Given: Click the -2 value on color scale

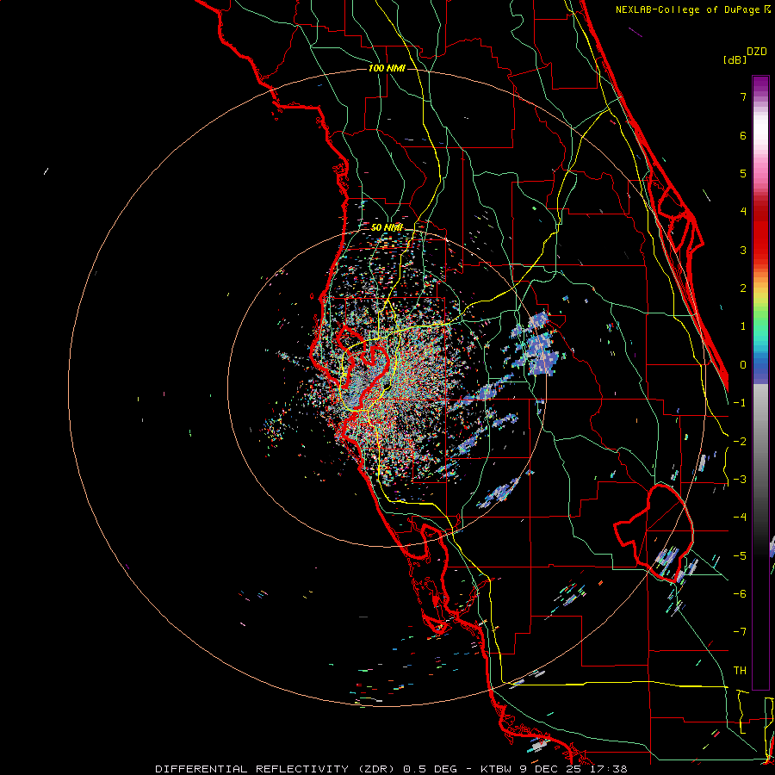Looking at the screenshot, I should pos(740,442).
